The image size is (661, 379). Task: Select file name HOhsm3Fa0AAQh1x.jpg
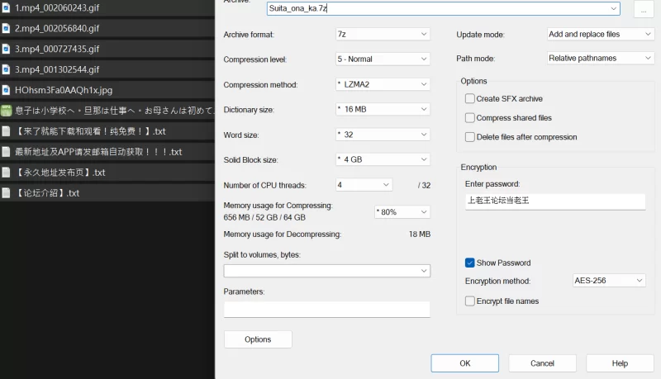click(x=64, y=90)
